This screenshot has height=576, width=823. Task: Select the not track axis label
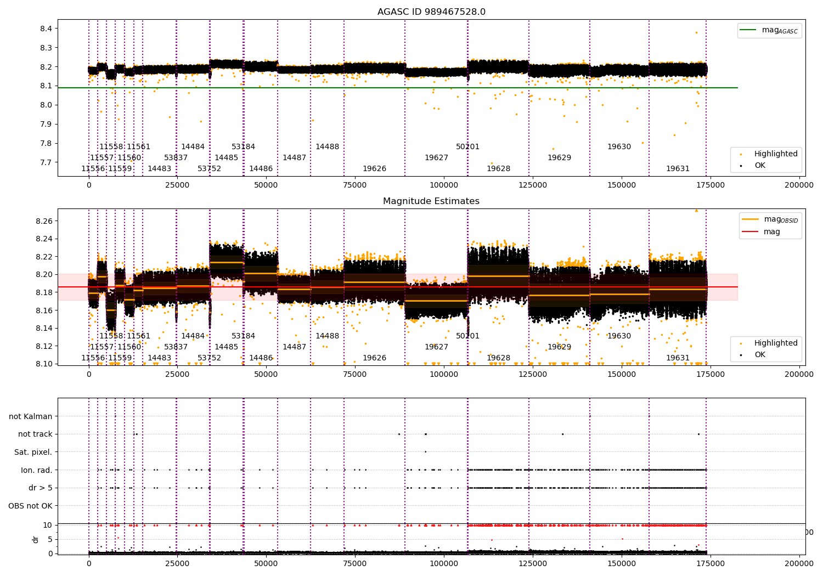click(35, 434)
